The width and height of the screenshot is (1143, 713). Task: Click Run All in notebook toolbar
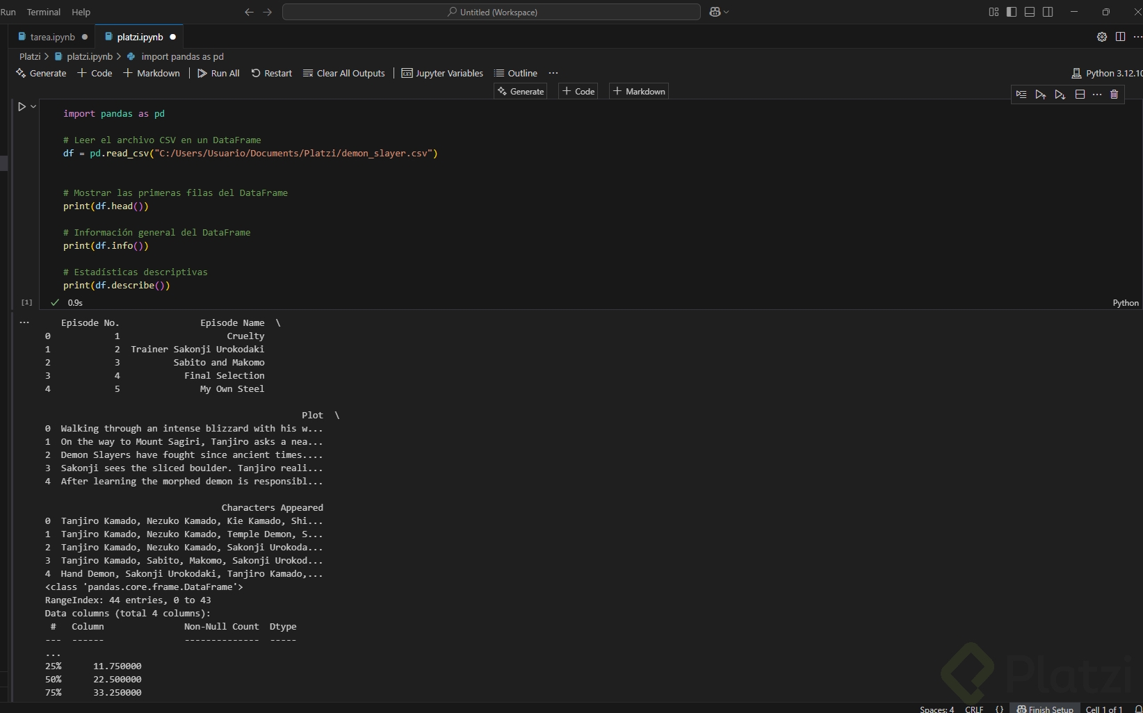218,73
